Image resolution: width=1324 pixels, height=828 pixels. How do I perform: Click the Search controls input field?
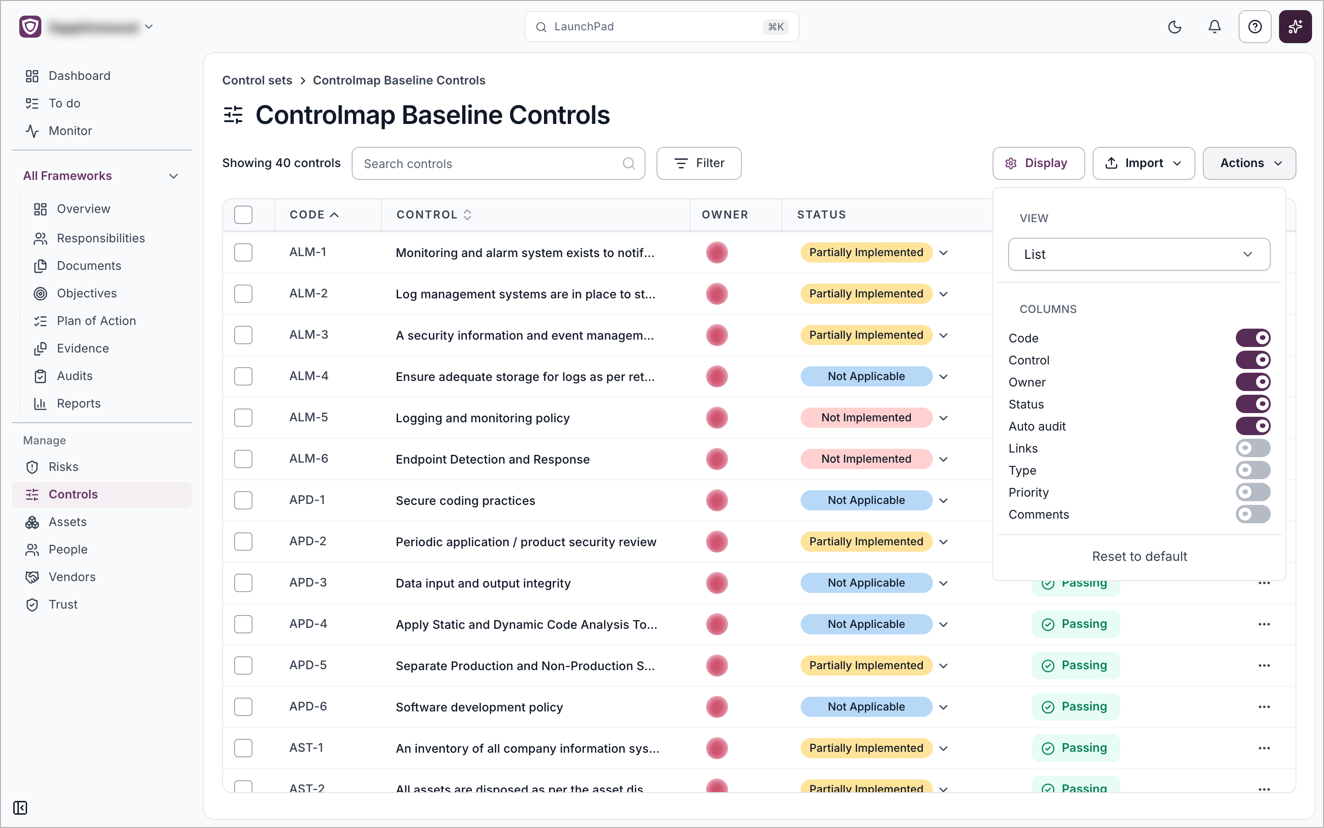[498, 163]
